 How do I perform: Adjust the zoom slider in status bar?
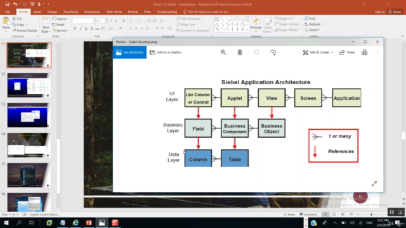coord(371,215)
